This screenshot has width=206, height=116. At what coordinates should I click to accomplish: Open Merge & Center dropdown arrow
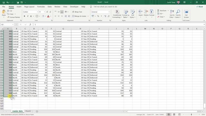click(x=88, y=16)
